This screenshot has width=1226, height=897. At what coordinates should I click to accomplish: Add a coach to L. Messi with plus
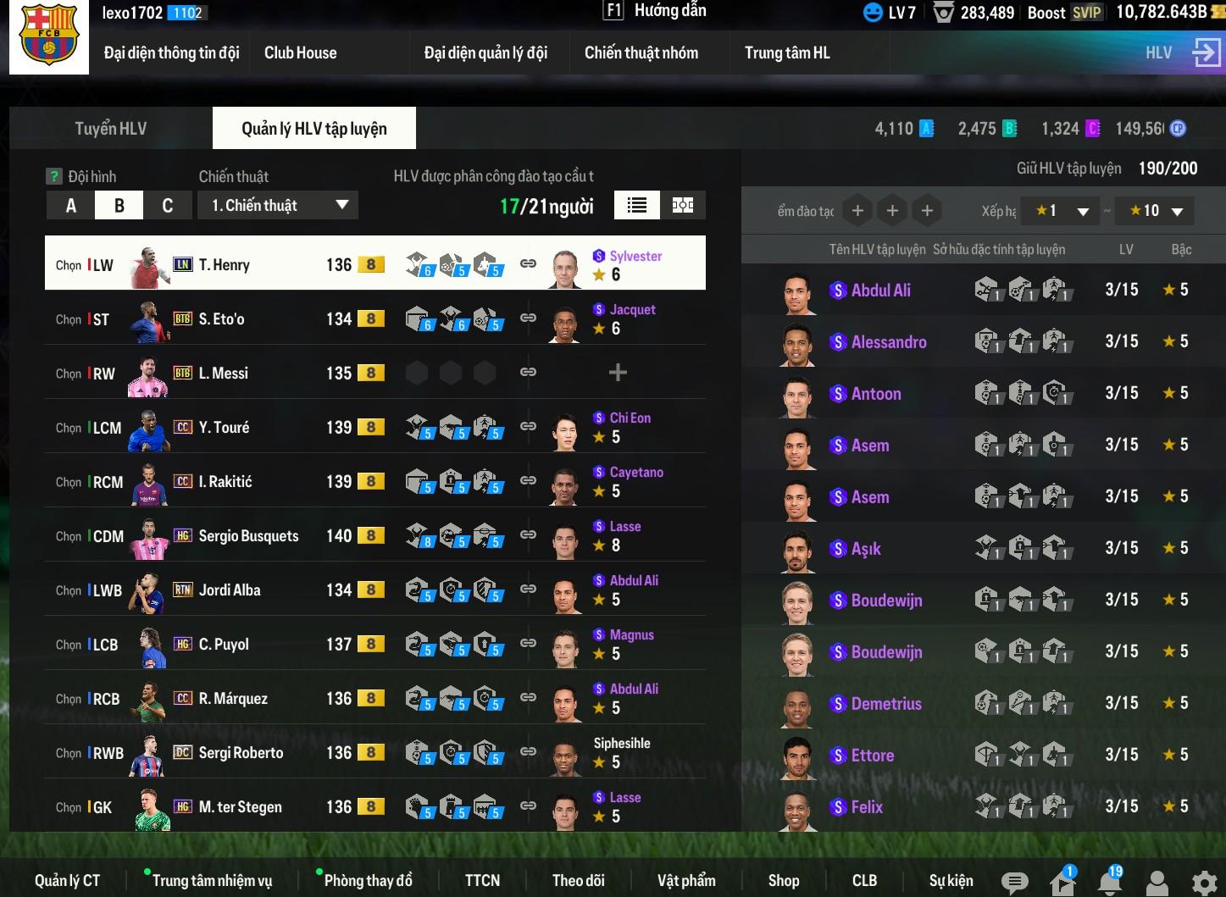click(x=619, y=373)
